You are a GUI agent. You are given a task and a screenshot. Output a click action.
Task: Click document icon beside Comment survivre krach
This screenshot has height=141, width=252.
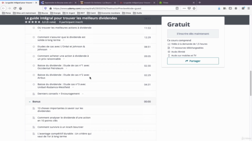(33, 127)
